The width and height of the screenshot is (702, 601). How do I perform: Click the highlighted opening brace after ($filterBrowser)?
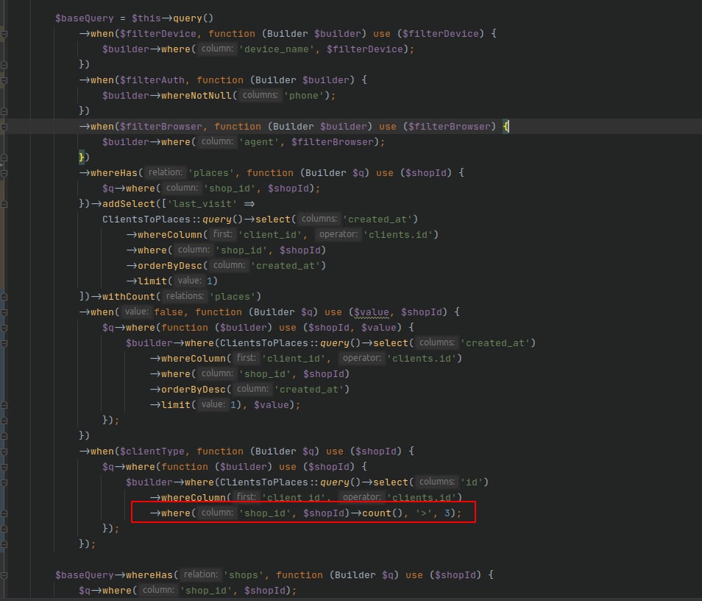point(506,127)
